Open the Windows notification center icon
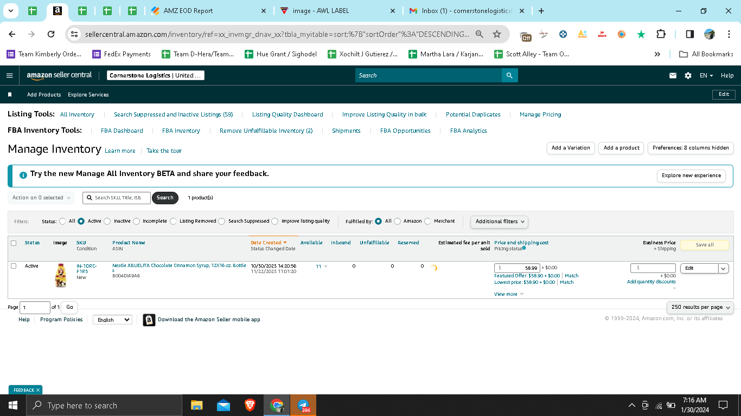The image size is (741, 416). pyautogui.click(x=723, y=405)
